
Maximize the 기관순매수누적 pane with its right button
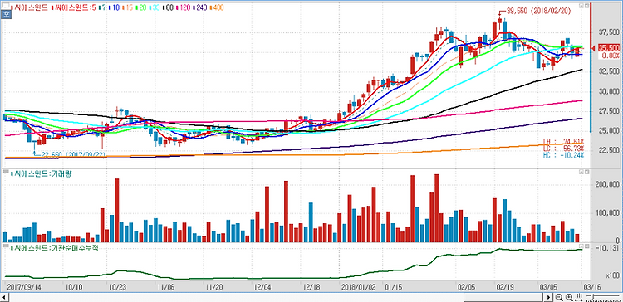point(586,246)
